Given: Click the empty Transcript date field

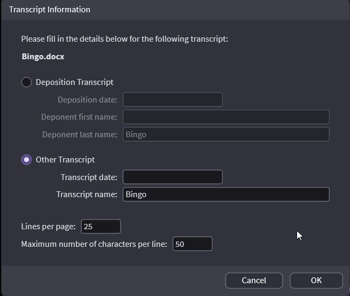Looking at the screenshot, I should coord(172,177).
